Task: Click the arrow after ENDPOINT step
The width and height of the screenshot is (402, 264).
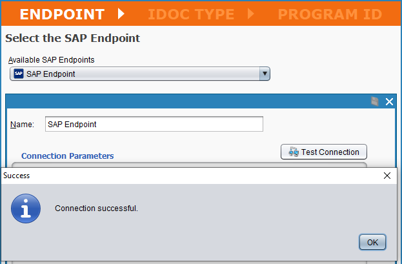Action: pos(121,14)
